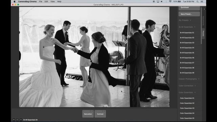
Task: Collapse the B+W Essentials section
Action: tap(187, 27)
